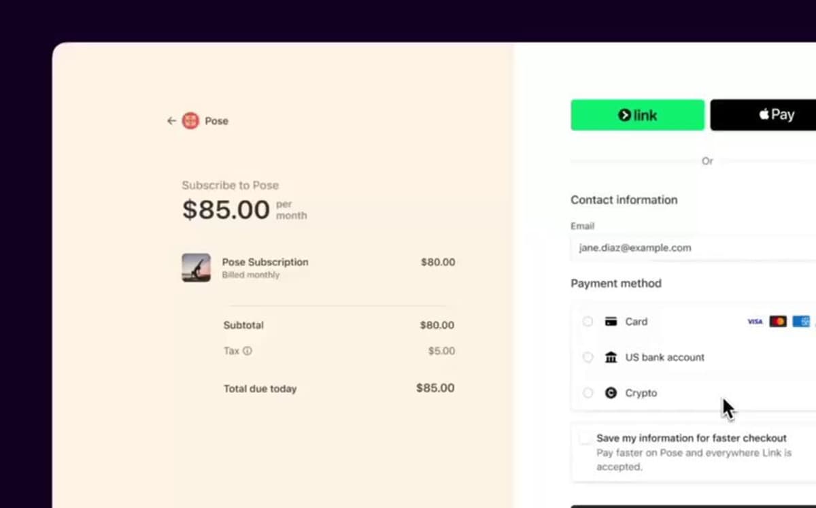Select Crypto as payment method

tap(587, 392)
